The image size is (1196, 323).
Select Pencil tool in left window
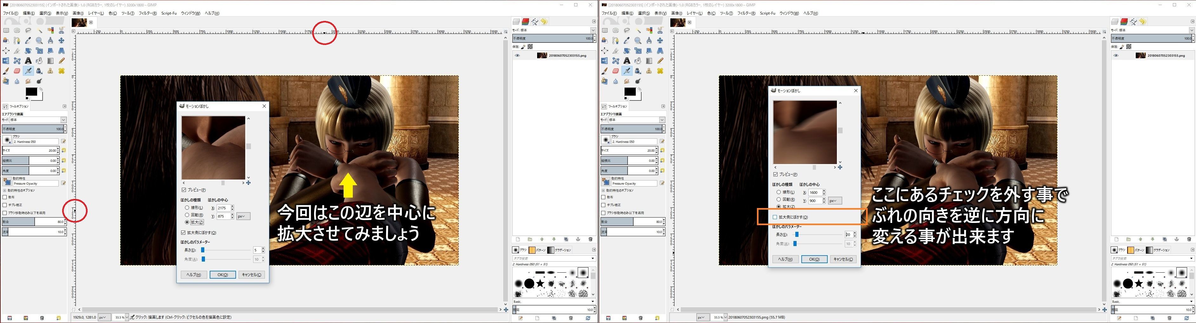tap(61, 61)
